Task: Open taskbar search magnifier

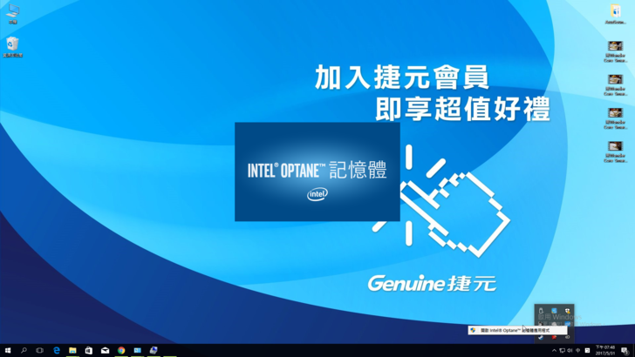Action: 24,351
